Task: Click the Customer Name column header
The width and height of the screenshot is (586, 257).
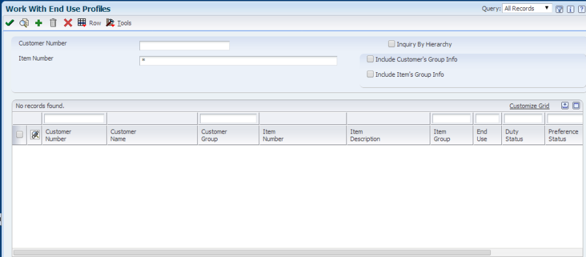Action: pos(152,135)
